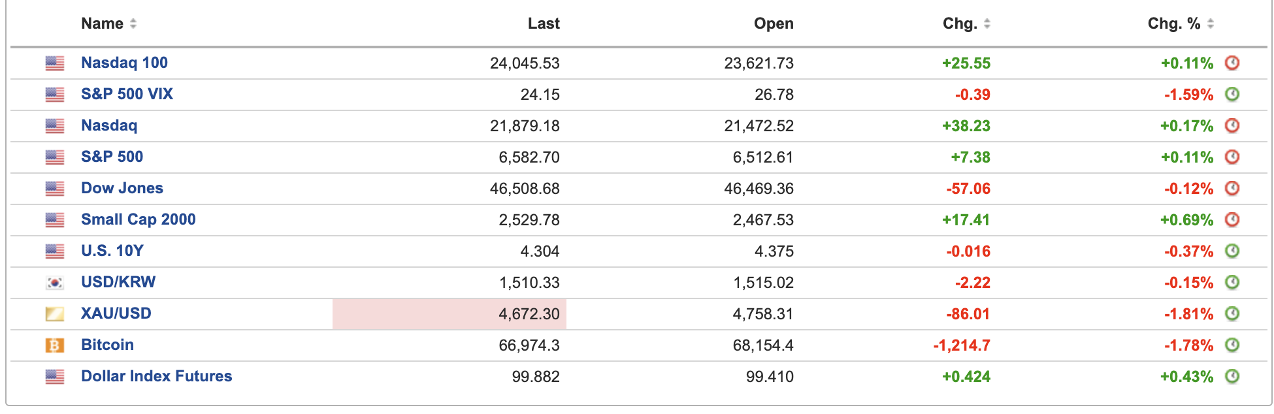Open the S&P 500 VIX link
This screenshot has width=1274, height=414.
(127, 95)
